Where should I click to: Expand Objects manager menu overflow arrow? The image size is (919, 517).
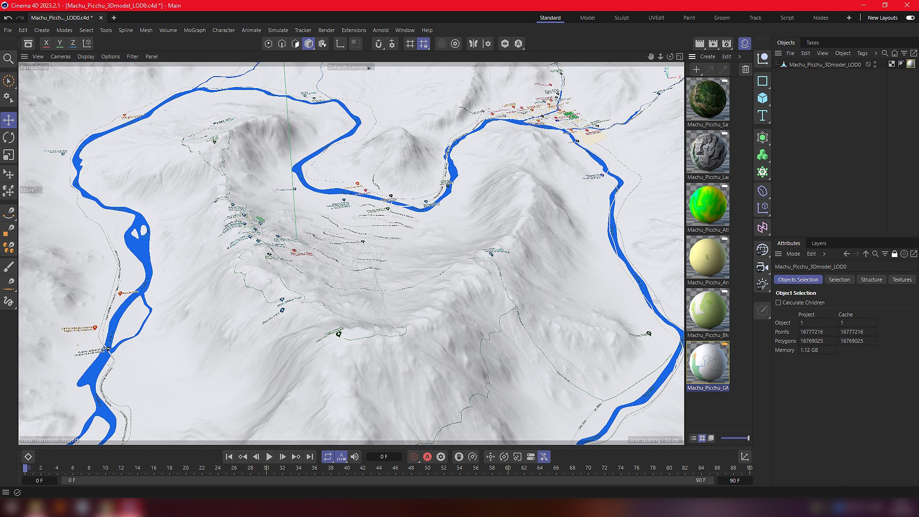point(876,53)
